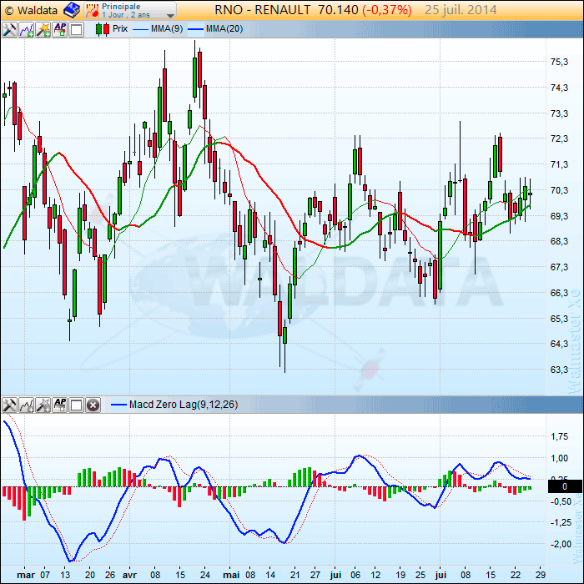Select the MMA(20) legend label

click(224, 28)
